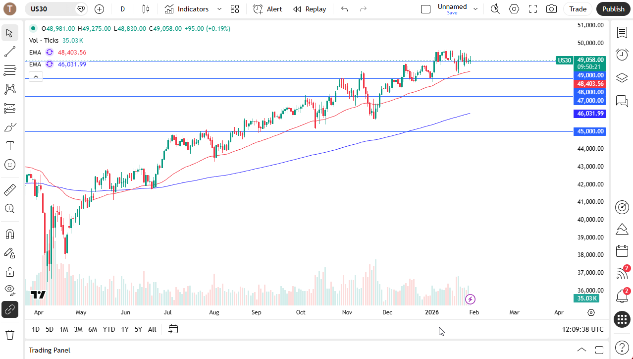
Task: Open the news feed with 2 badge
Action: [622, 273]
